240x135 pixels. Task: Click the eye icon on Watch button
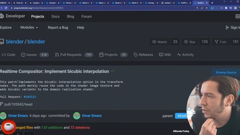point(154,42)
